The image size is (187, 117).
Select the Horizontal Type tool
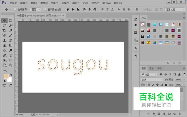(x=11, y=55)
